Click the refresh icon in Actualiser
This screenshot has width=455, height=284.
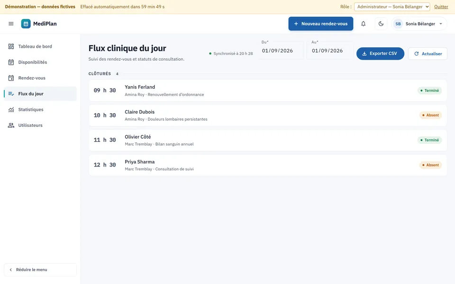(x=417, y=53)
